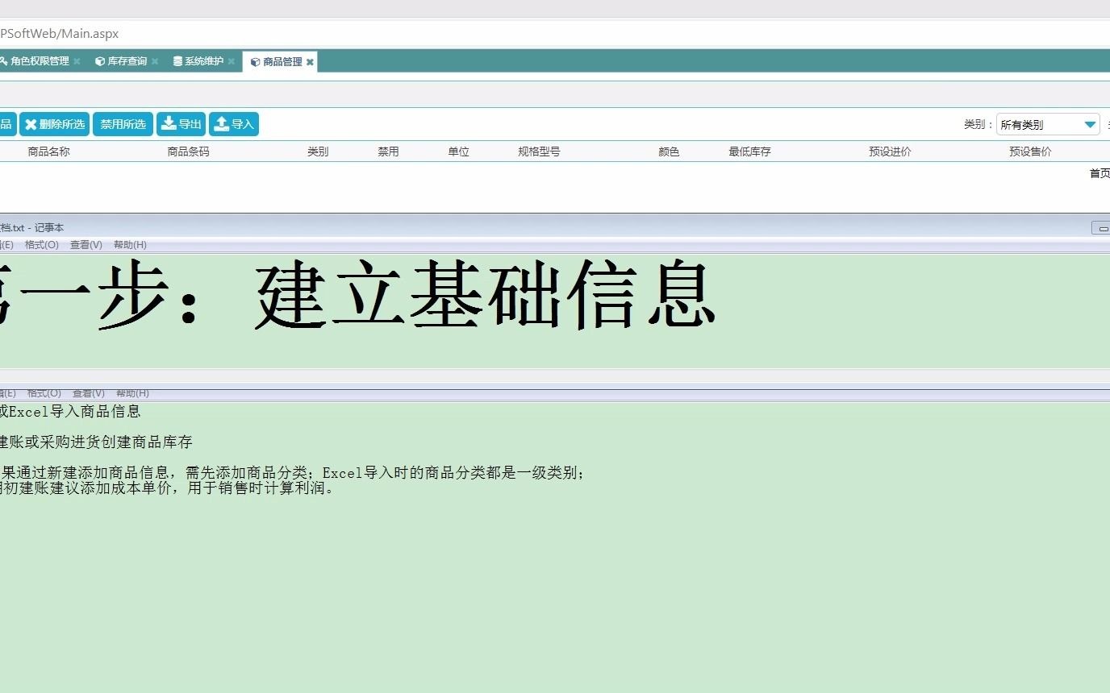The width and height of the screenshot is (1110, 693).
Task: Sort by the 商品条码 column header
Action: (188, 151)
